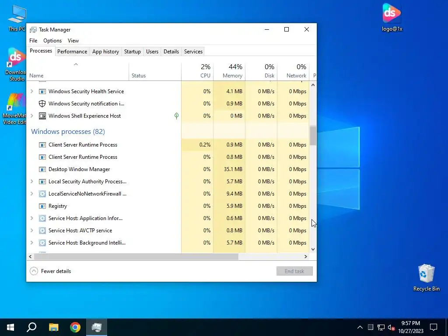Click the Task Manager title bar icon
The height and width of the screenshot is (336, 448).
pyautogui.click(x=33, y=30)
